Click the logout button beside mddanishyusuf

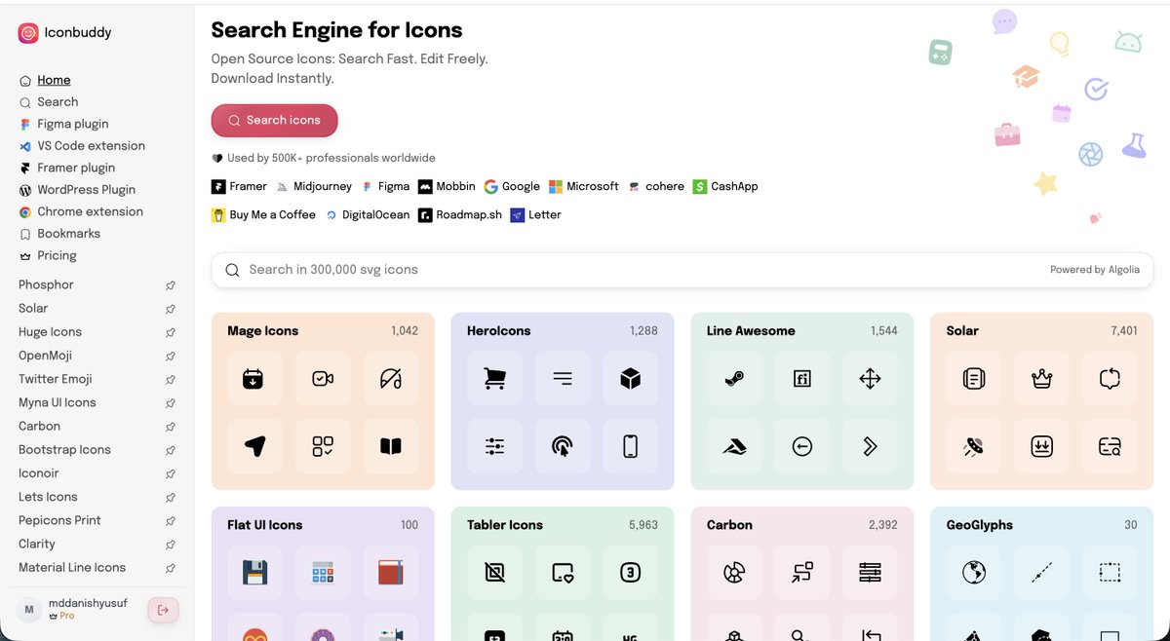[163, 610]
